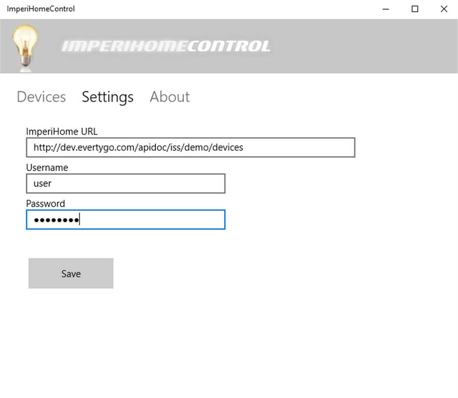The width and height of the screenshot is (458, 398).
Task: Click the "ImperiHome URL" label
Action: pyautogui.click(x=61, y=132)
